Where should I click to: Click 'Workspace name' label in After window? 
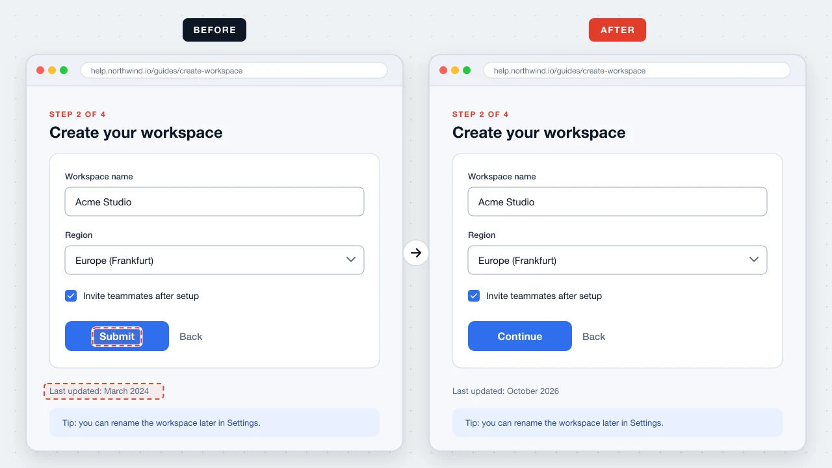tap(502, 177)
